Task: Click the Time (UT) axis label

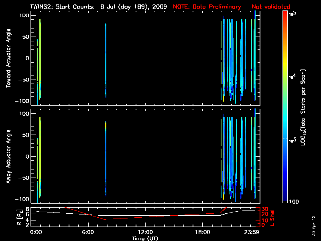Action: tap(146, 238)
